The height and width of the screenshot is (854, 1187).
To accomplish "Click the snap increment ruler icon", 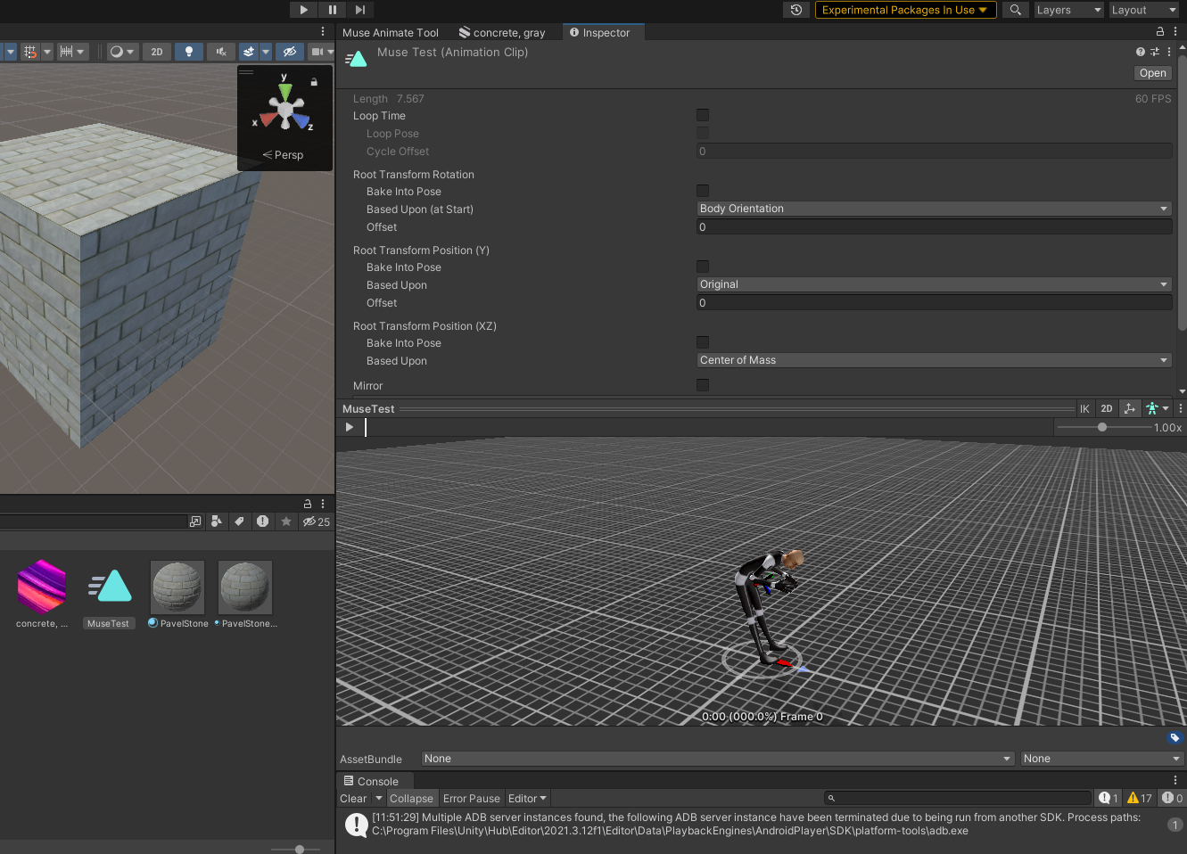I will [66, 52].
